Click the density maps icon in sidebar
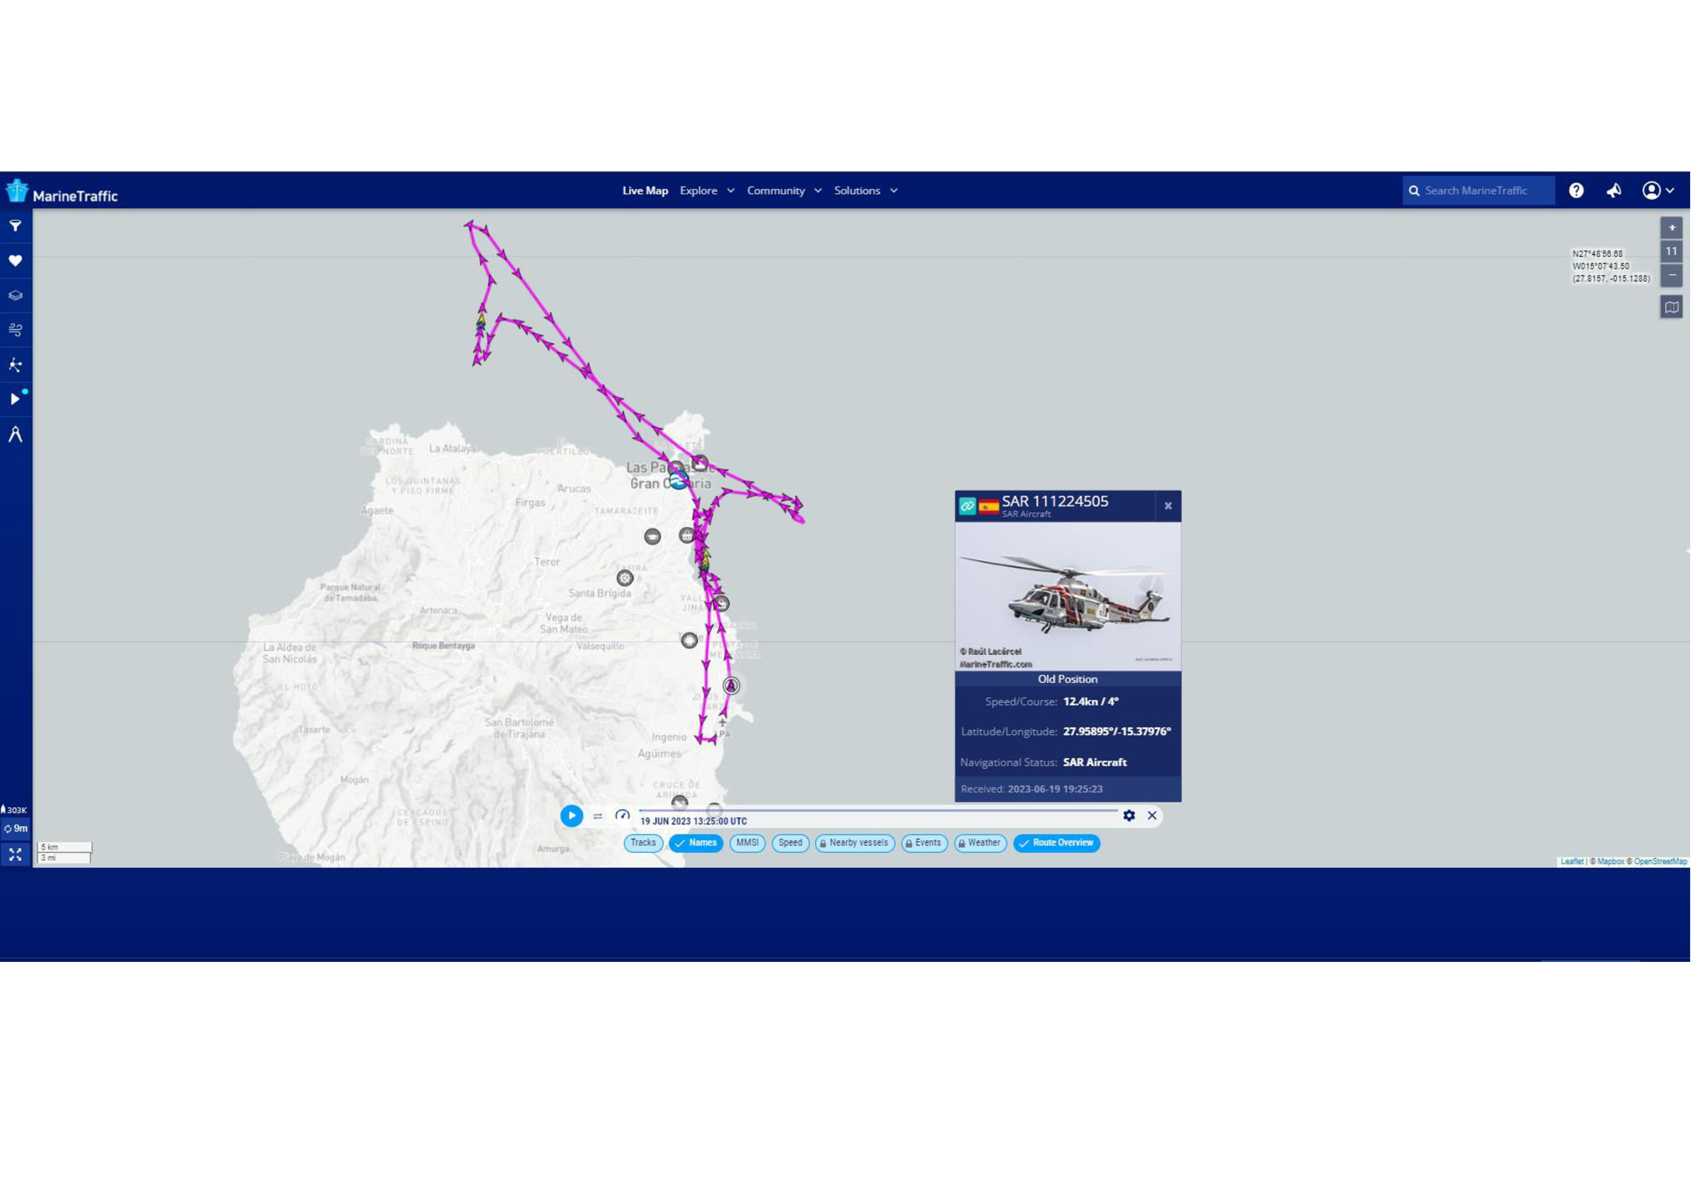The height and width of the screenshot is (1198, 1694). point(15,365)
